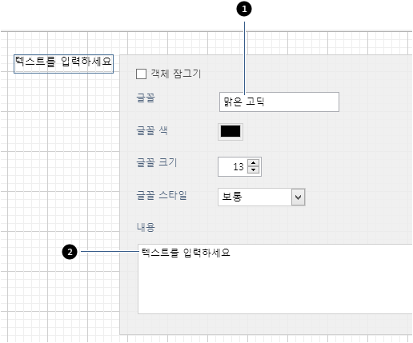Click the 글꼴 스타일 property label
Viewport: 413px width, 343px height.
point(162,195)
